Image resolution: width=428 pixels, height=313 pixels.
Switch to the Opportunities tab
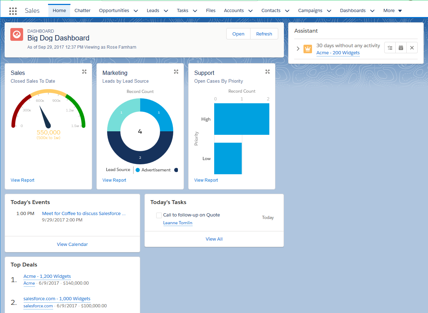pos(114,11)
